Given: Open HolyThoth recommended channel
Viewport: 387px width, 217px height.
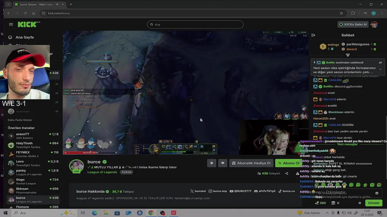Looking at the screenshot, I should (33, 145).
